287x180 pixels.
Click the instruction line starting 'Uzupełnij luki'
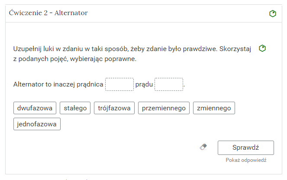[132, 49]
